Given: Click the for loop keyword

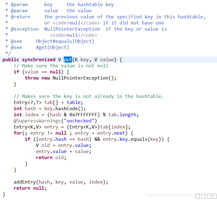Looking at the screenshot, I should click(18, 133).
